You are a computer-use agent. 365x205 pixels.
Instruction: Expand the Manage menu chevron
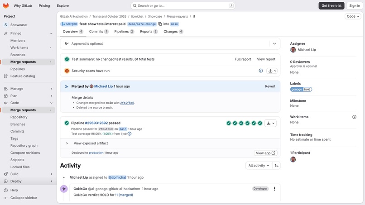[51, 89]
